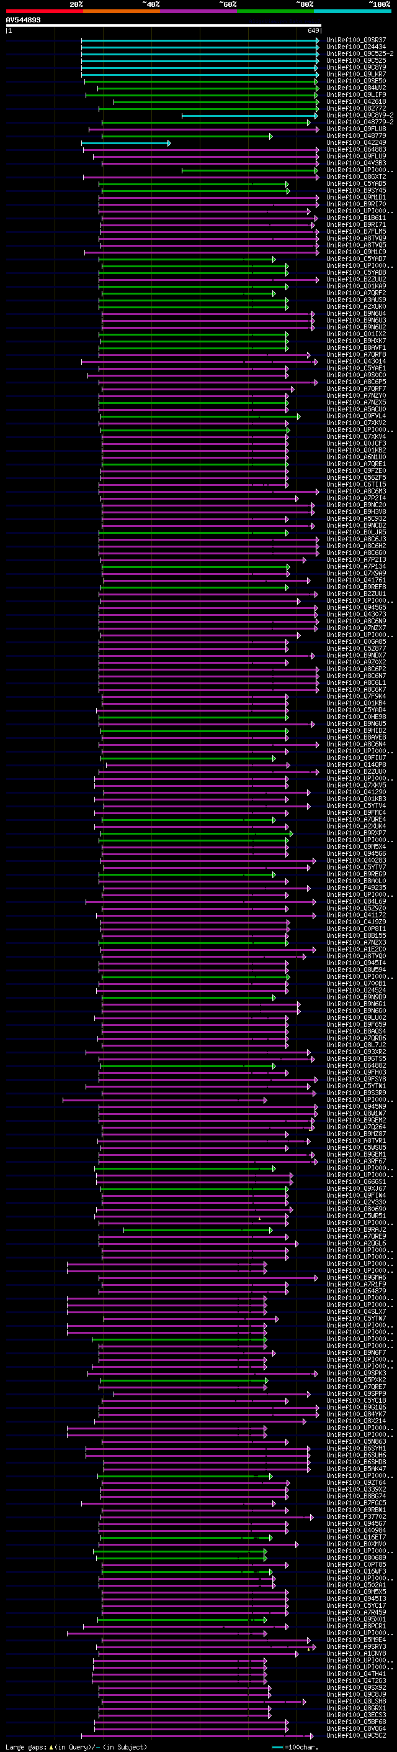This screenshot has height=1752, width=397.
Task: Open the UniRef100_Q9SX92 hit label
Action: 356,1689
